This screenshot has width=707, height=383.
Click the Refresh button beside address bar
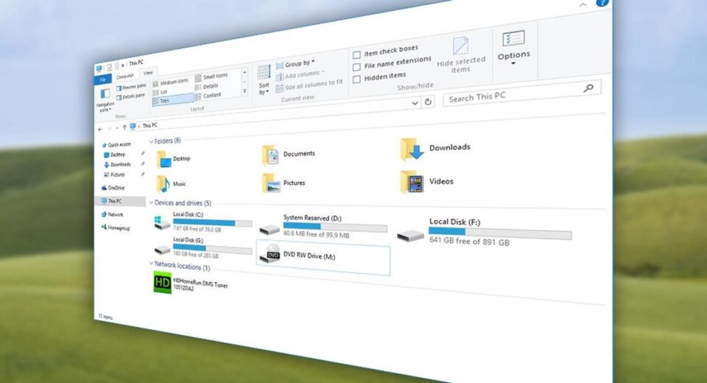coord(428,102)
